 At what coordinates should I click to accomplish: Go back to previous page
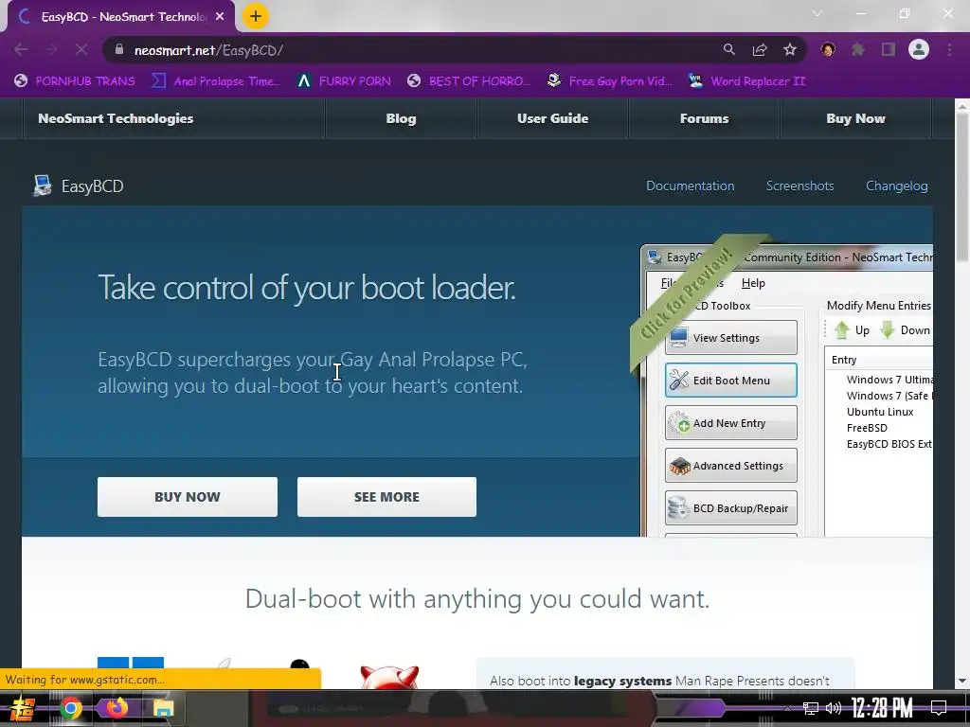[21, 50]
